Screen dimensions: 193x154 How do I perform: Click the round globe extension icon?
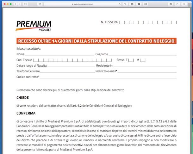point(132,4)
